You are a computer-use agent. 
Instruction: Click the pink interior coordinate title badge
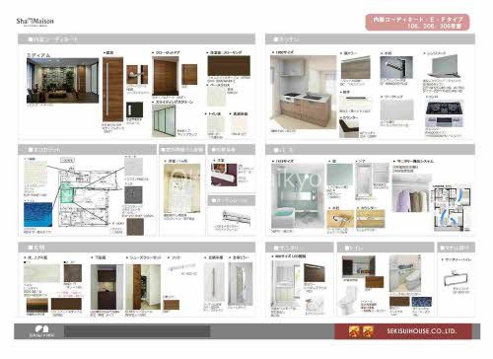click(417, 23)
